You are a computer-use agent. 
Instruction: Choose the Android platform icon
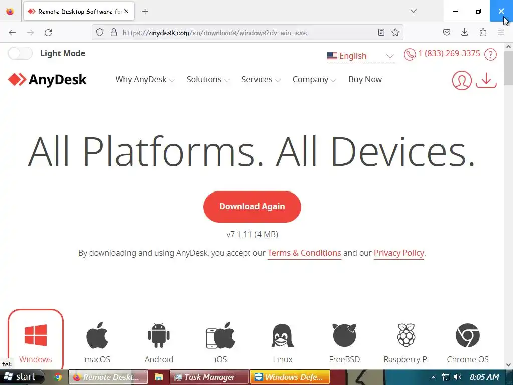coord(159,335)
